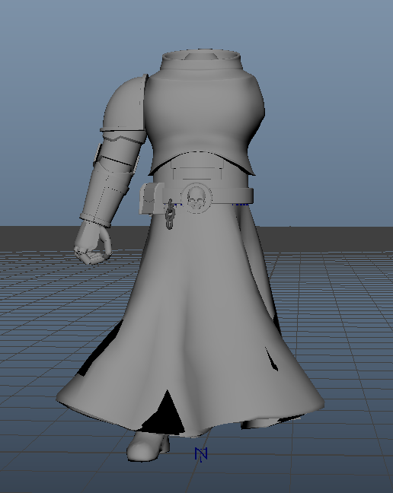393x493 pixels.
Task: Click the chain hanging from the belt
Action: (170, 215)
